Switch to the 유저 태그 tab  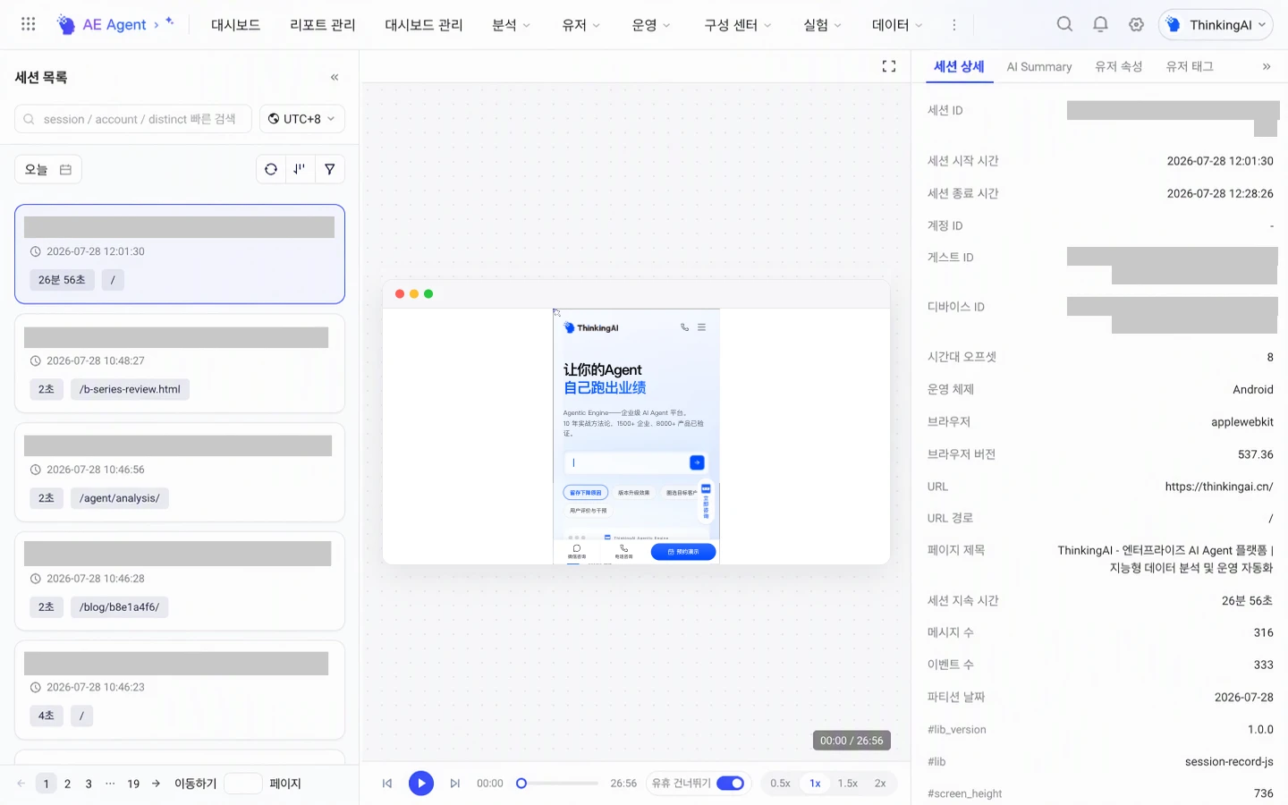[x=1190, y=67]
